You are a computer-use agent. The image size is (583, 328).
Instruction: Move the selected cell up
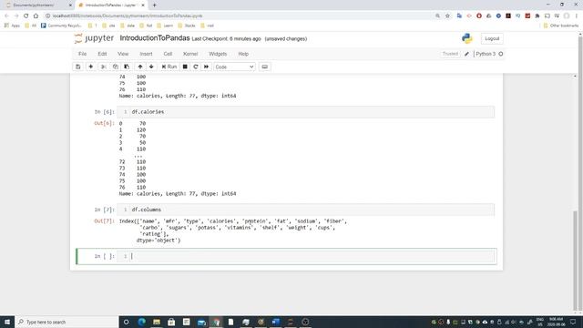(x=140, y=67)
